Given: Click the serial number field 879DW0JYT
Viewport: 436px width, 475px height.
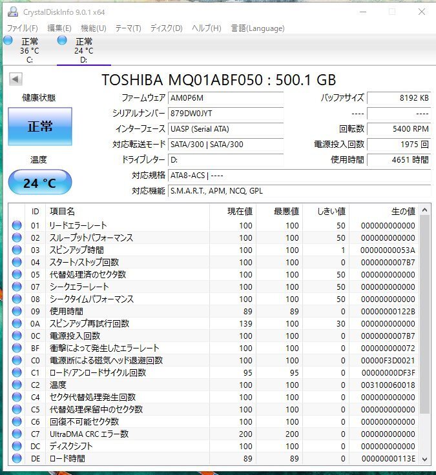Looking at the screenshot, I should coord(225,114).
